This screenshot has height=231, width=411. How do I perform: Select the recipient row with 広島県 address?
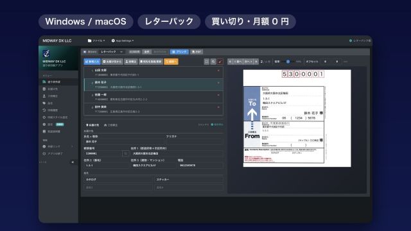(153, 109)
